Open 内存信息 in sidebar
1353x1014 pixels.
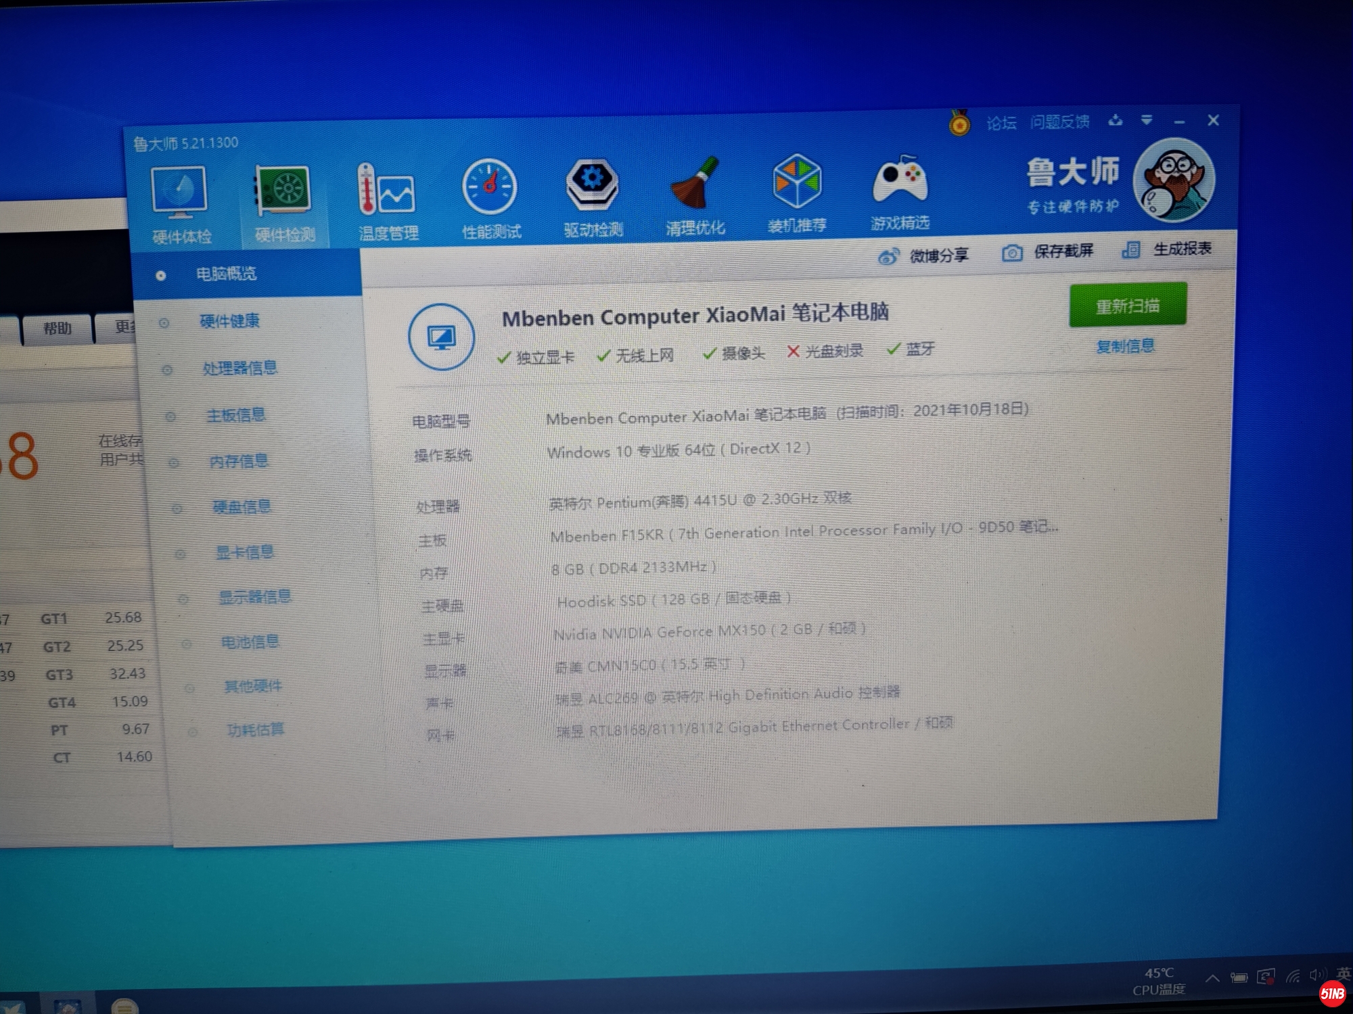point(238,461)
